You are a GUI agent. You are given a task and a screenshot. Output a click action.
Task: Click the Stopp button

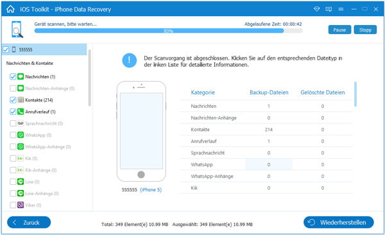click(x=365, y=30)
